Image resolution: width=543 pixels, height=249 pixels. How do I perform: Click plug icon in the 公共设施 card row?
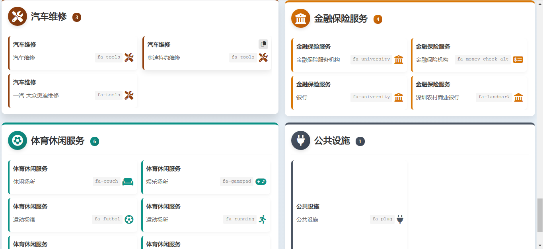click(400, 220)
